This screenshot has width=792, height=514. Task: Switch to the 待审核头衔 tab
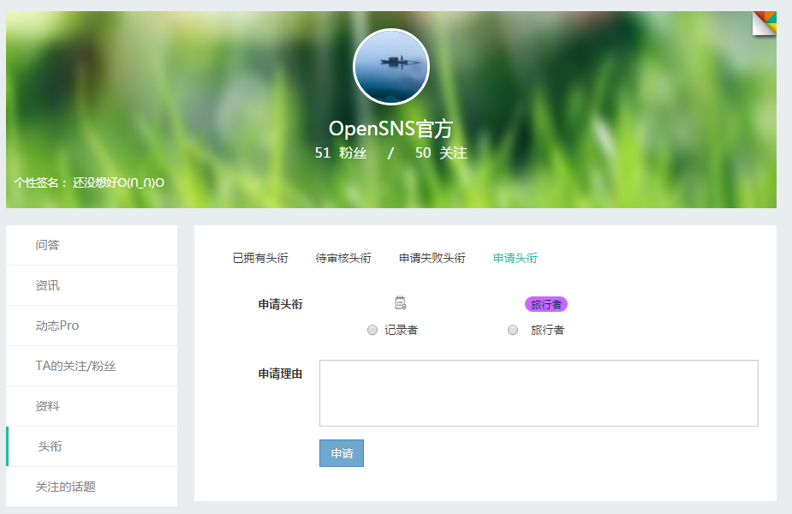pos(343,258)
